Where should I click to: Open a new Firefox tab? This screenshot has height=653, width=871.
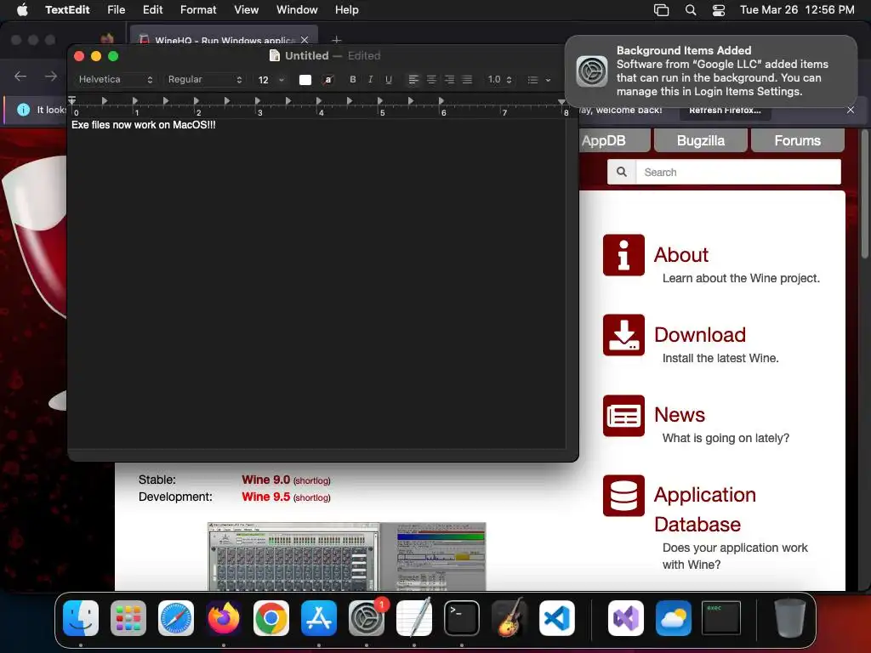336,40
